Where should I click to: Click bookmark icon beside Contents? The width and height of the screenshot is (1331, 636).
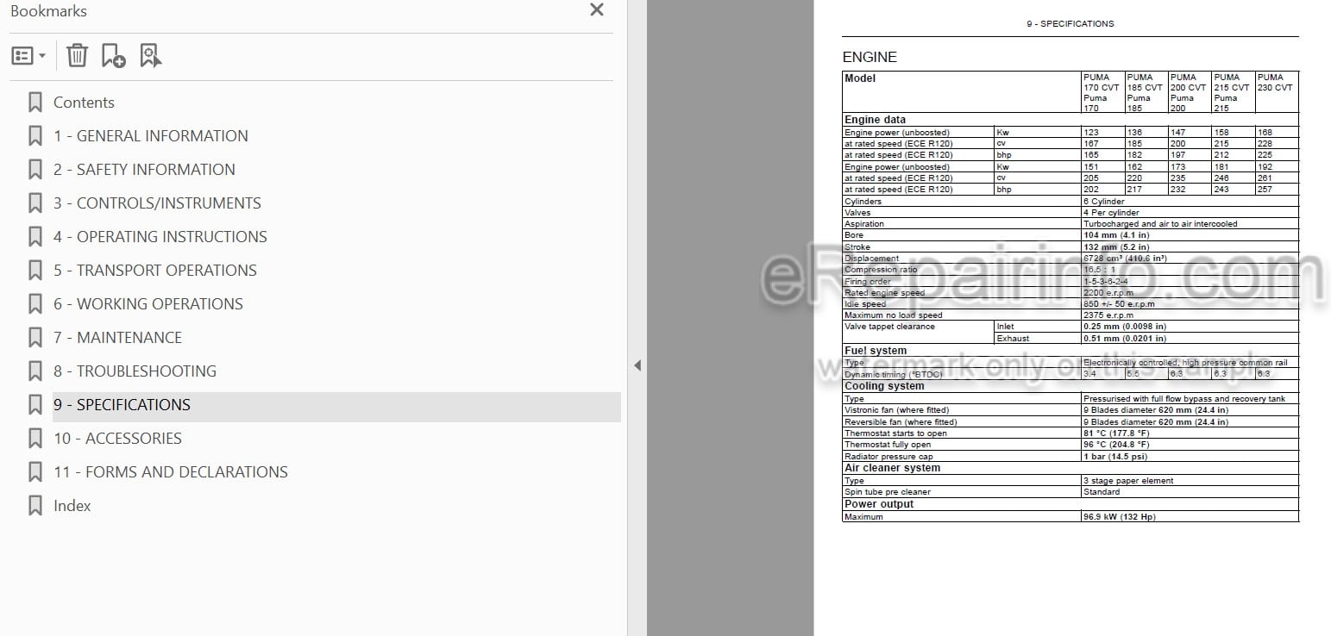pos(35,103)
